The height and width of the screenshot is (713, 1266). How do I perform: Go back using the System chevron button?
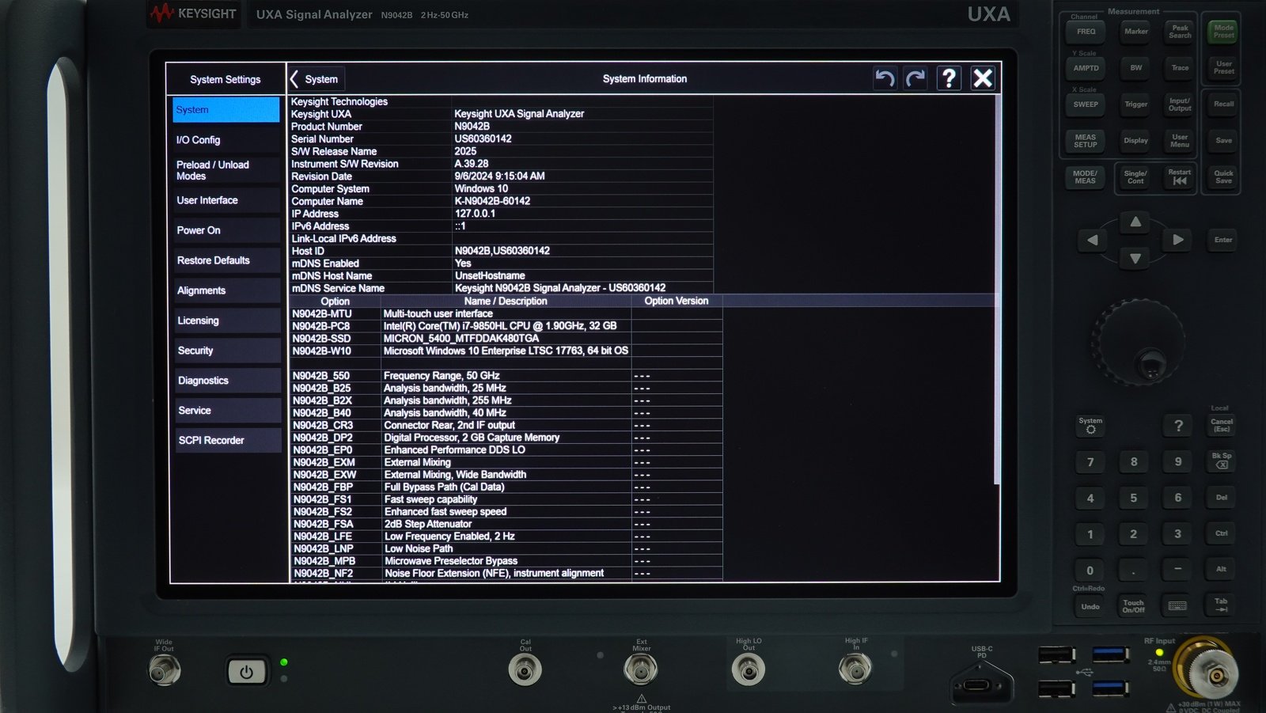point(315,79)
